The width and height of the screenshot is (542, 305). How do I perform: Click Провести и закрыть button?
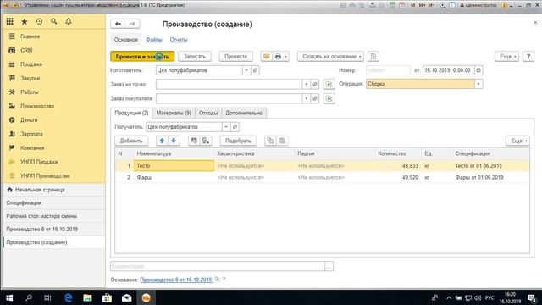tap(142, 57)
